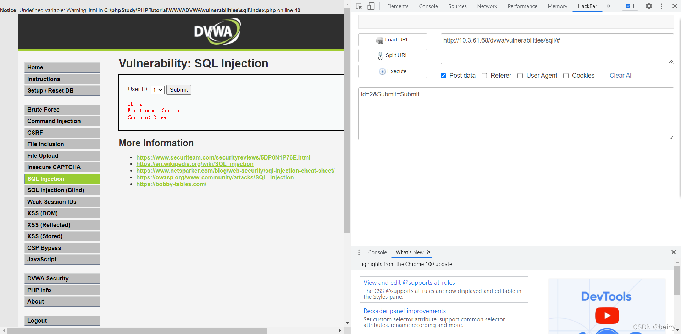Focus the post data text area
Screen dimensions: 681x334
[x=516, y=113]
